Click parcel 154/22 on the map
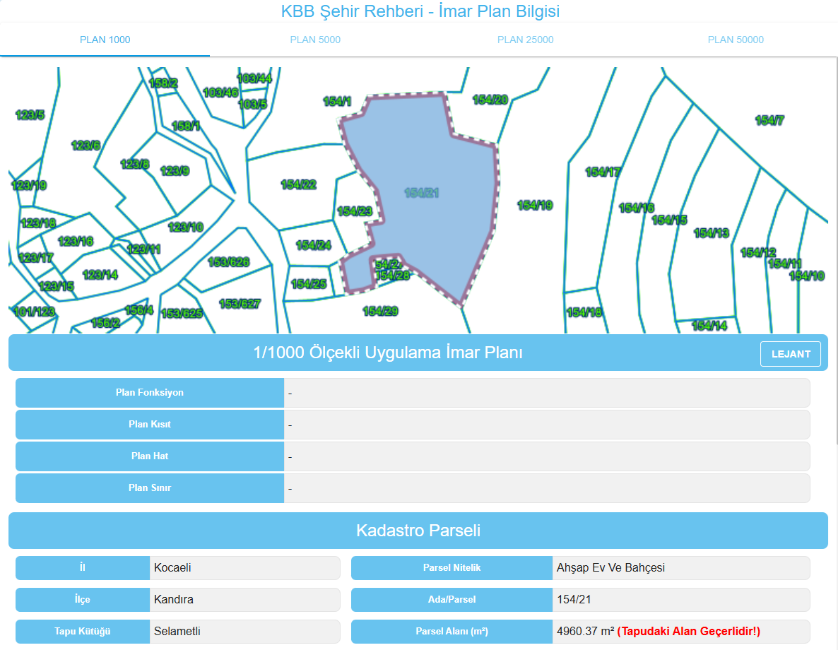 pos(298,185)
